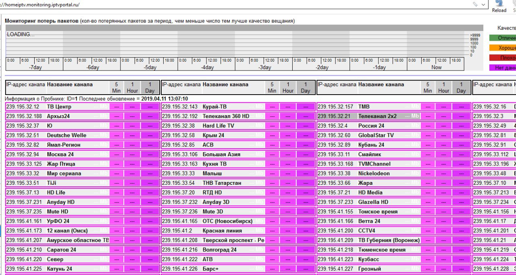Click the Тюменское время channel name
This screenshot has height=275, width=516.
pos(382,250)
